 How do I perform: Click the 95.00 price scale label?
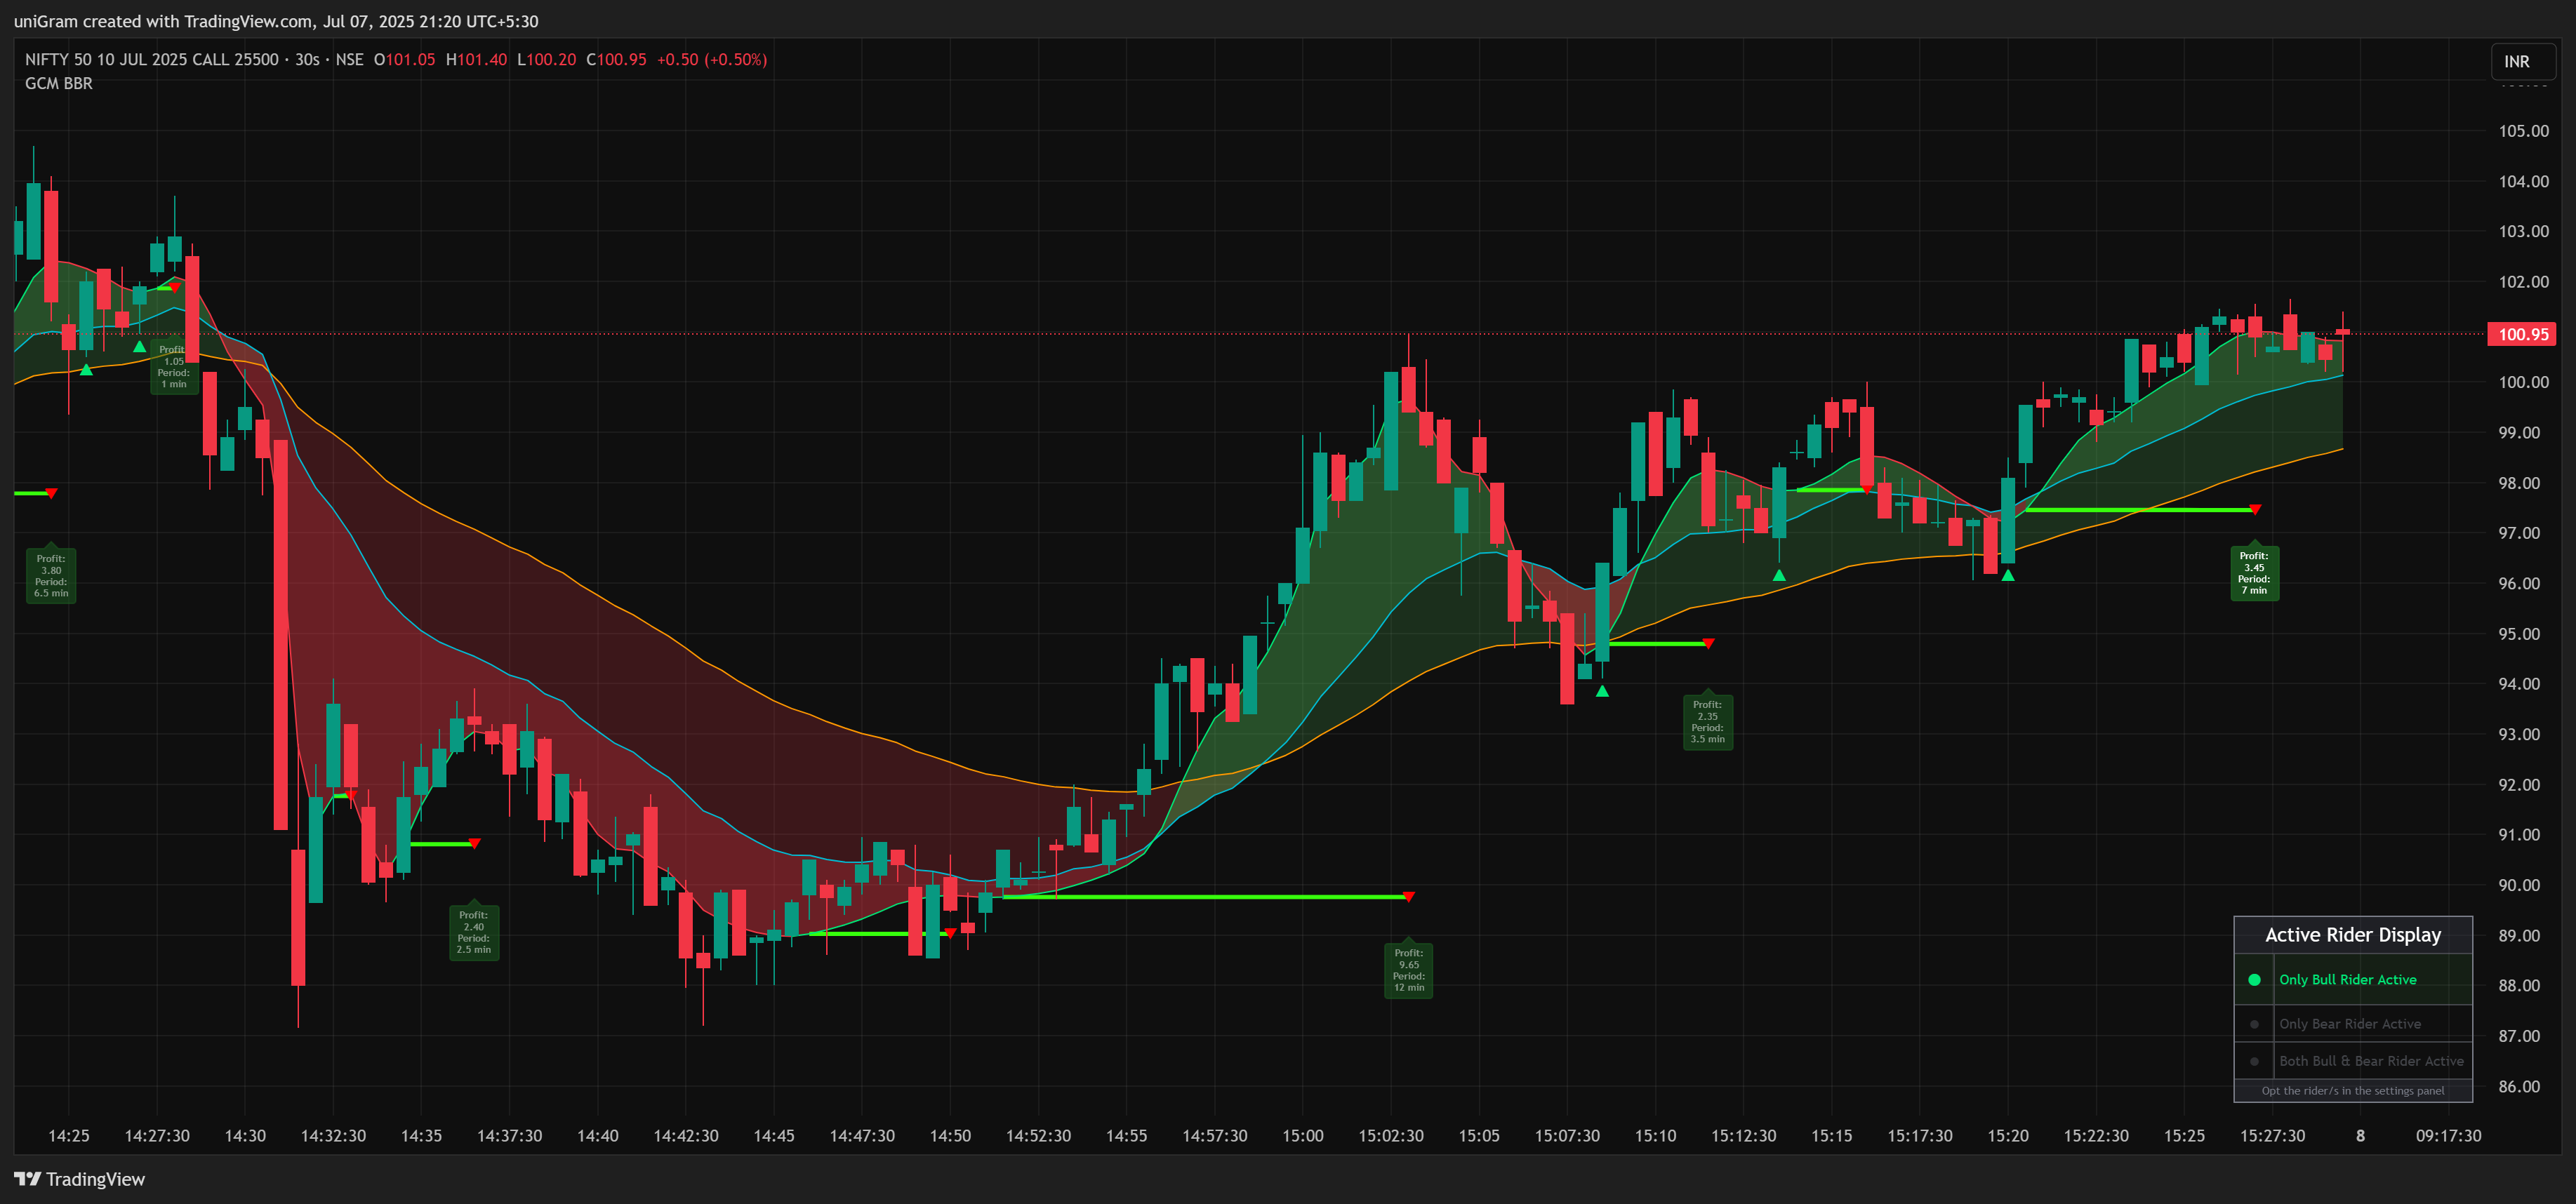pyautogui.click(x=2518, y=634)
